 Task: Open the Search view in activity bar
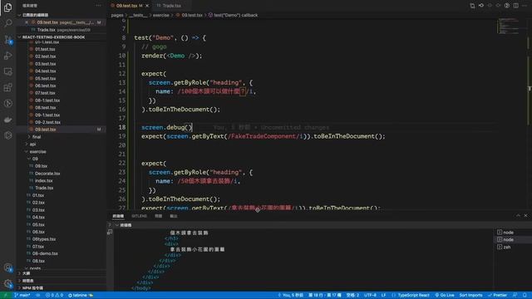tap(7, 23)
